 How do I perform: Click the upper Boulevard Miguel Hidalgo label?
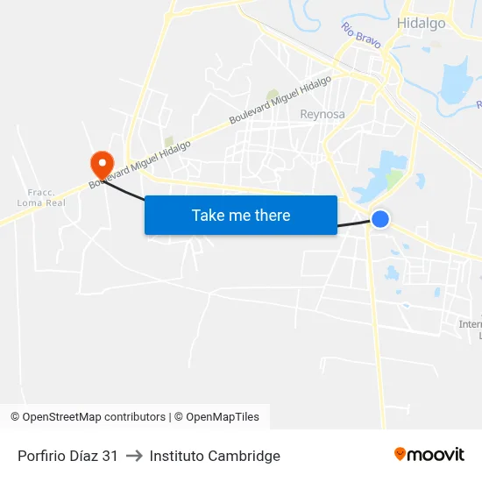click(x=280, y=100)
